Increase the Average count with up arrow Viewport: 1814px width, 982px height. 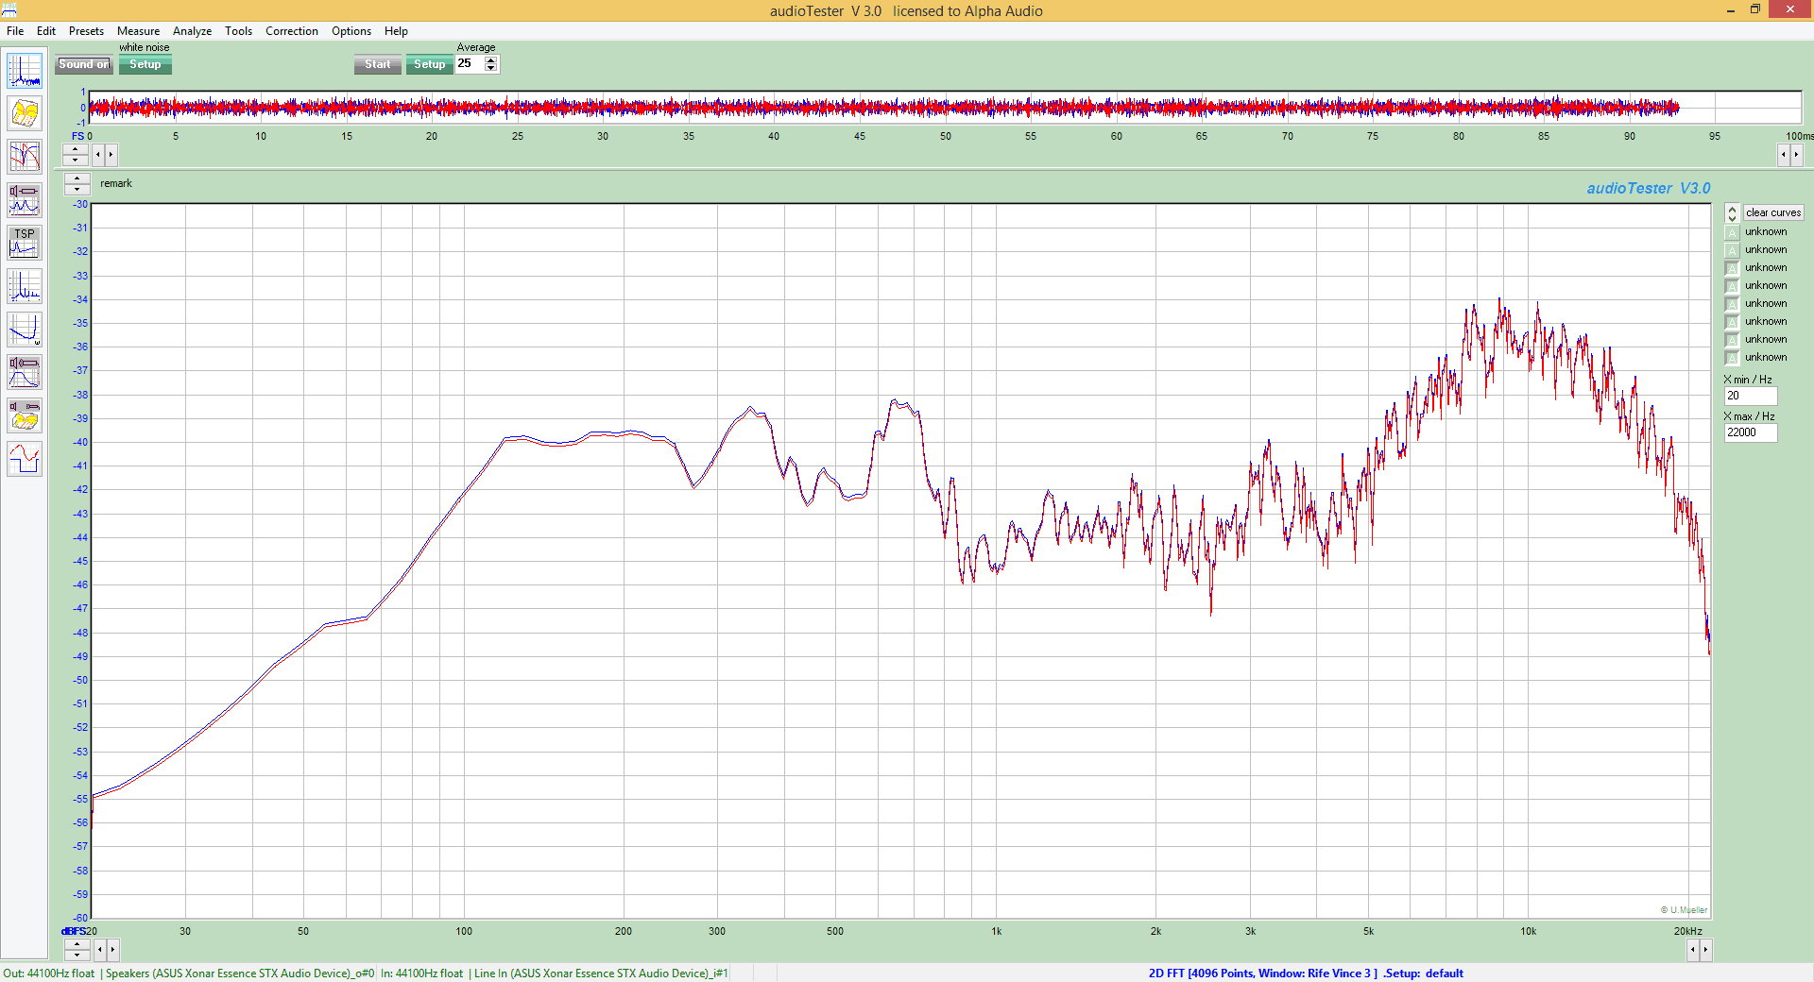tap(490, 60)
